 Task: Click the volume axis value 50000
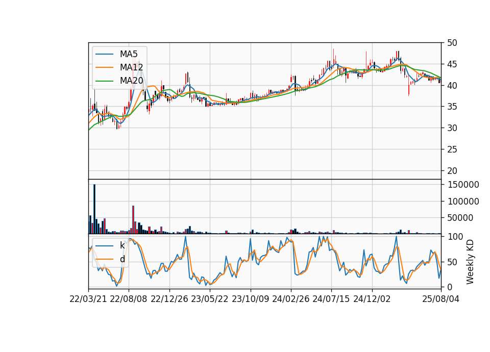[x=460, y=218]
